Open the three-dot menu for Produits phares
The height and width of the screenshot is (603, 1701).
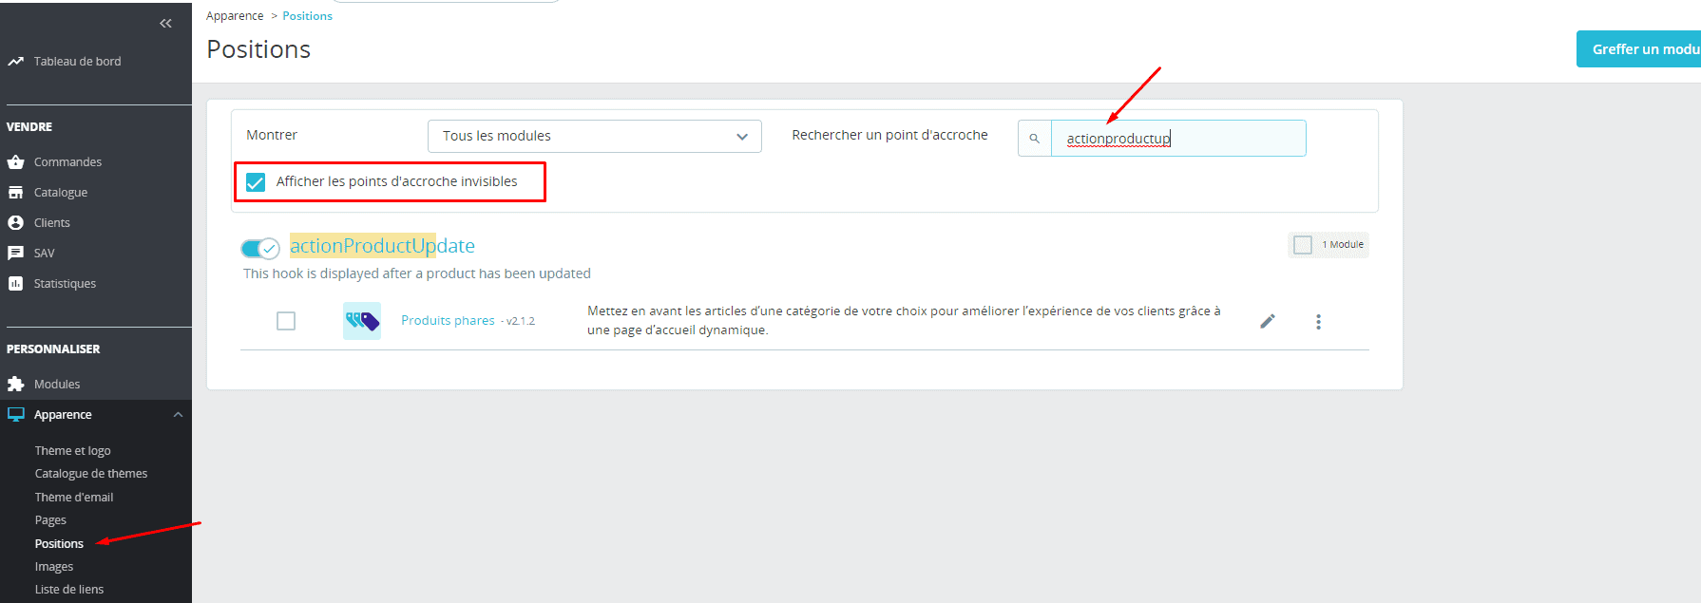coord(1318,322)
